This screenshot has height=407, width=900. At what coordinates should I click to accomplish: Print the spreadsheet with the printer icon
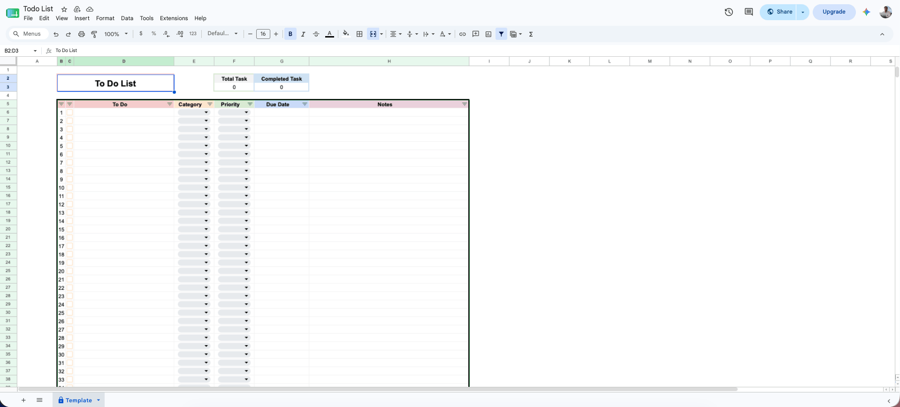point(81,34)
